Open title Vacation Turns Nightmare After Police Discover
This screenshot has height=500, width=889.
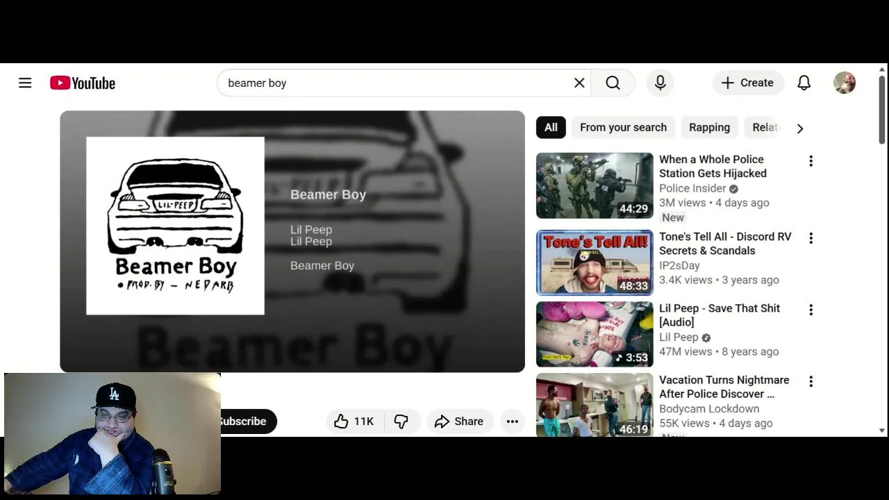point(724,387)
